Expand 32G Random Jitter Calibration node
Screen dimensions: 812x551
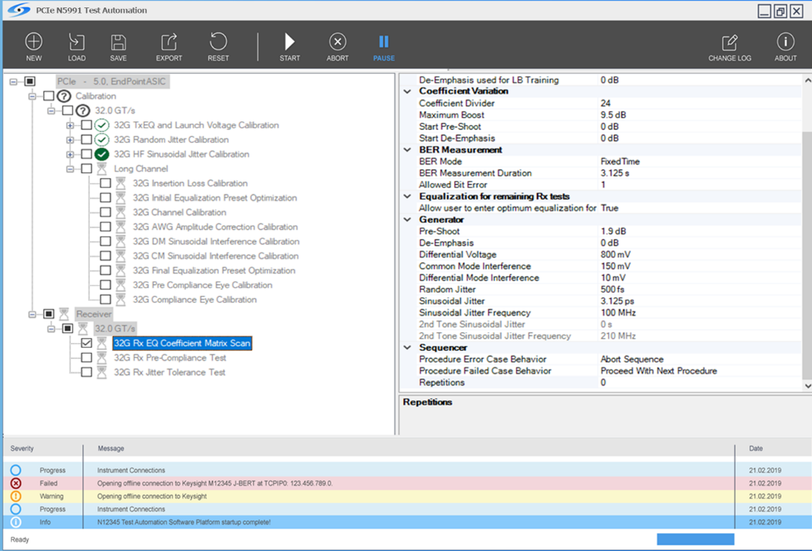click(x=70, y=139)
